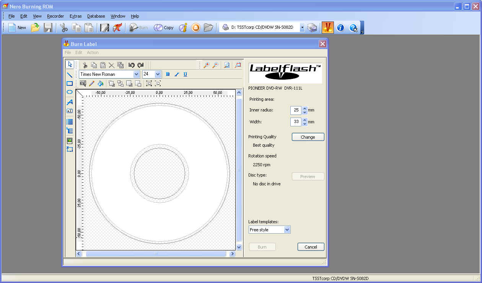Click the 'No disc in drive' text

pyautogui.click(x=267, y=184)
